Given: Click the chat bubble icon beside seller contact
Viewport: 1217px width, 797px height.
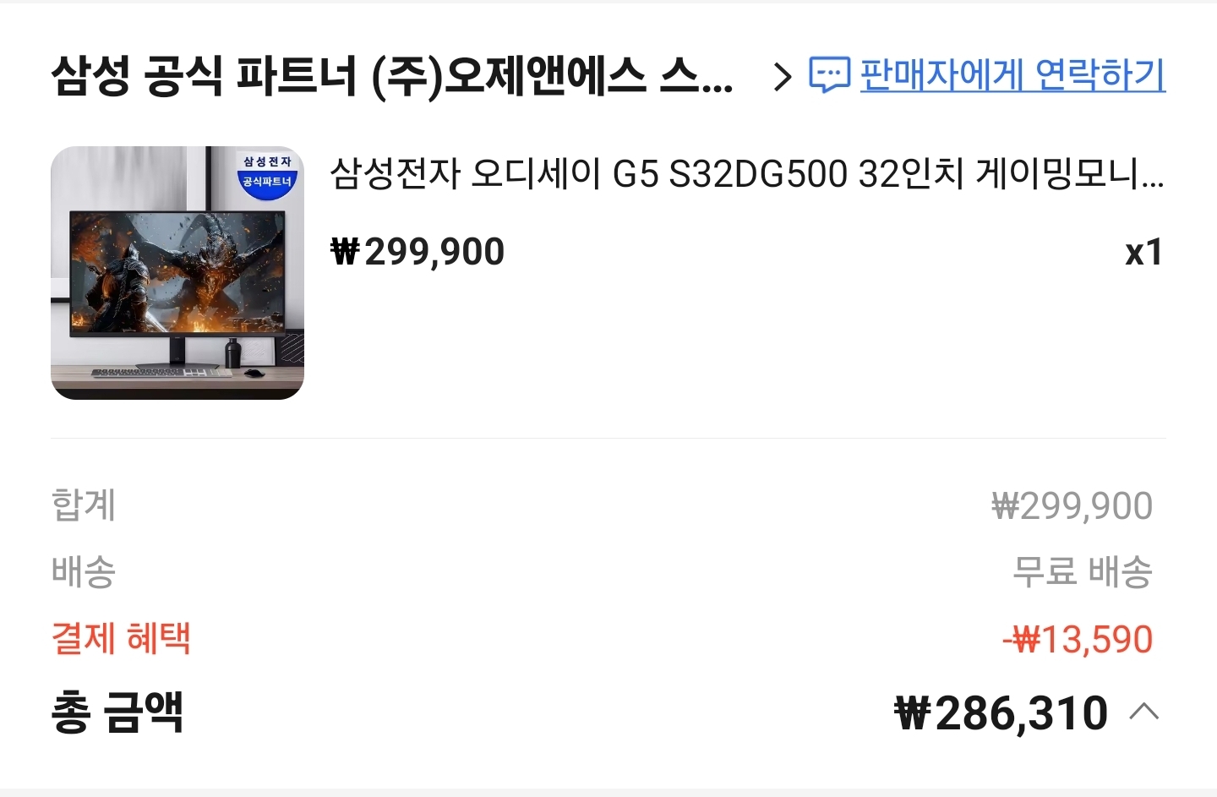Looking at the screenshot, I should 829,75.
